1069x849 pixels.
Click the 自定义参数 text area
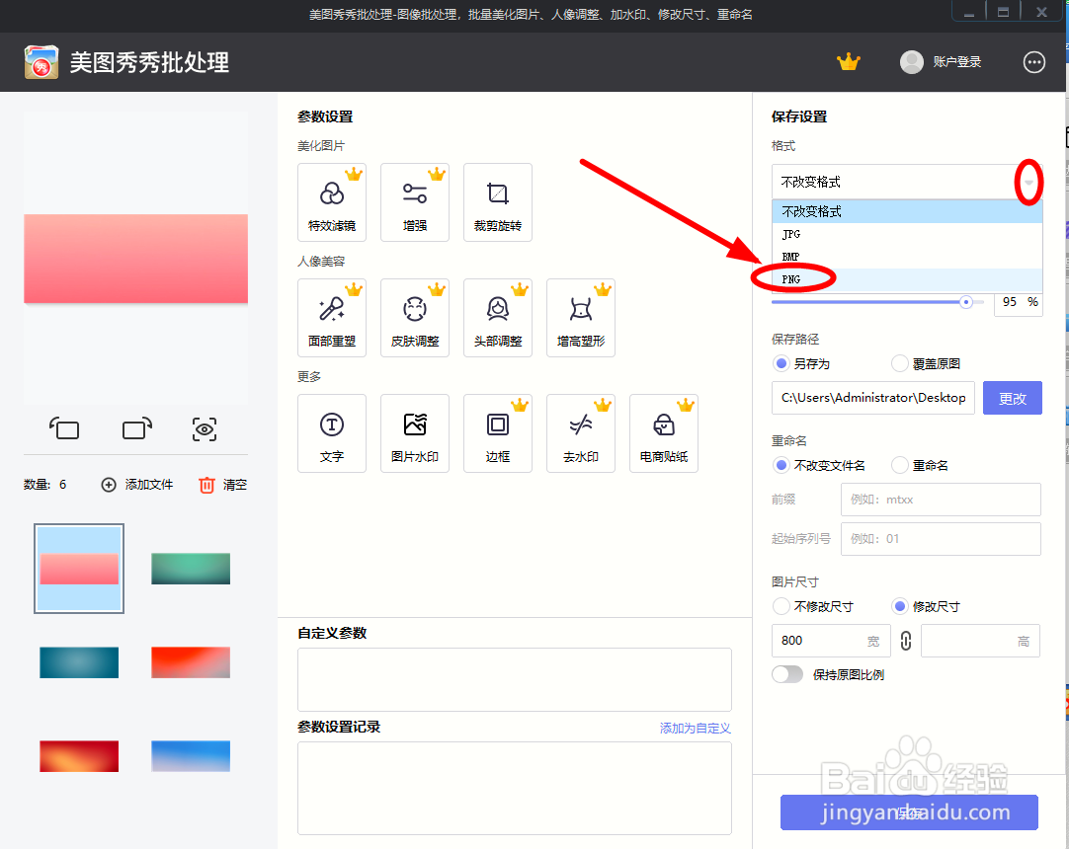click(515, 679)
